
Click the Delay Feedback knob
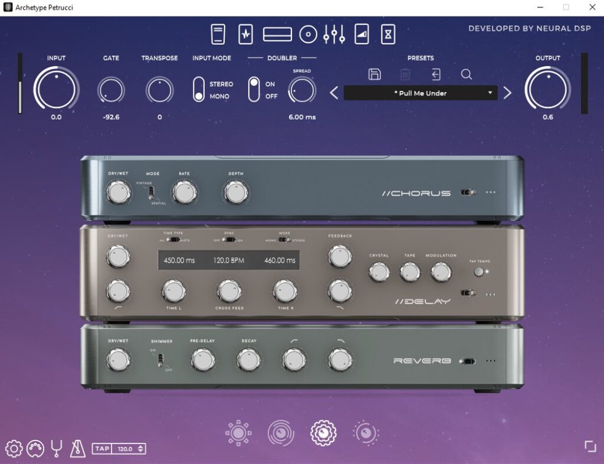[x=340, y=256]
